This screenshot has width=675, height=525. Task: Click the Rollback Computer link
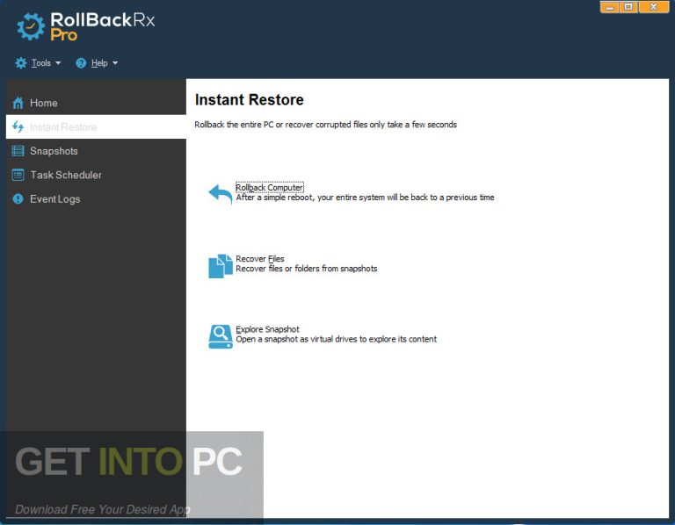[270, 188]
